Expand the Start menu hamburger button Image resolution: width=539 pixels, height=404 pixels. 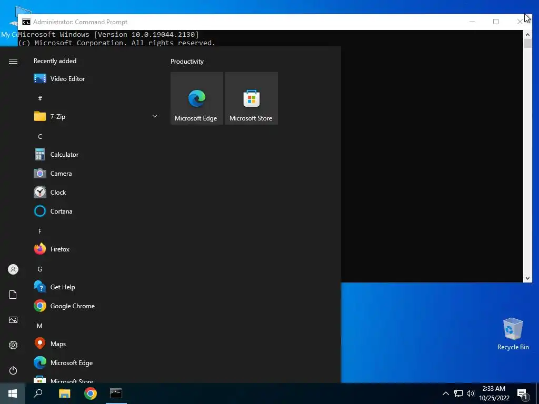(13, 61)
